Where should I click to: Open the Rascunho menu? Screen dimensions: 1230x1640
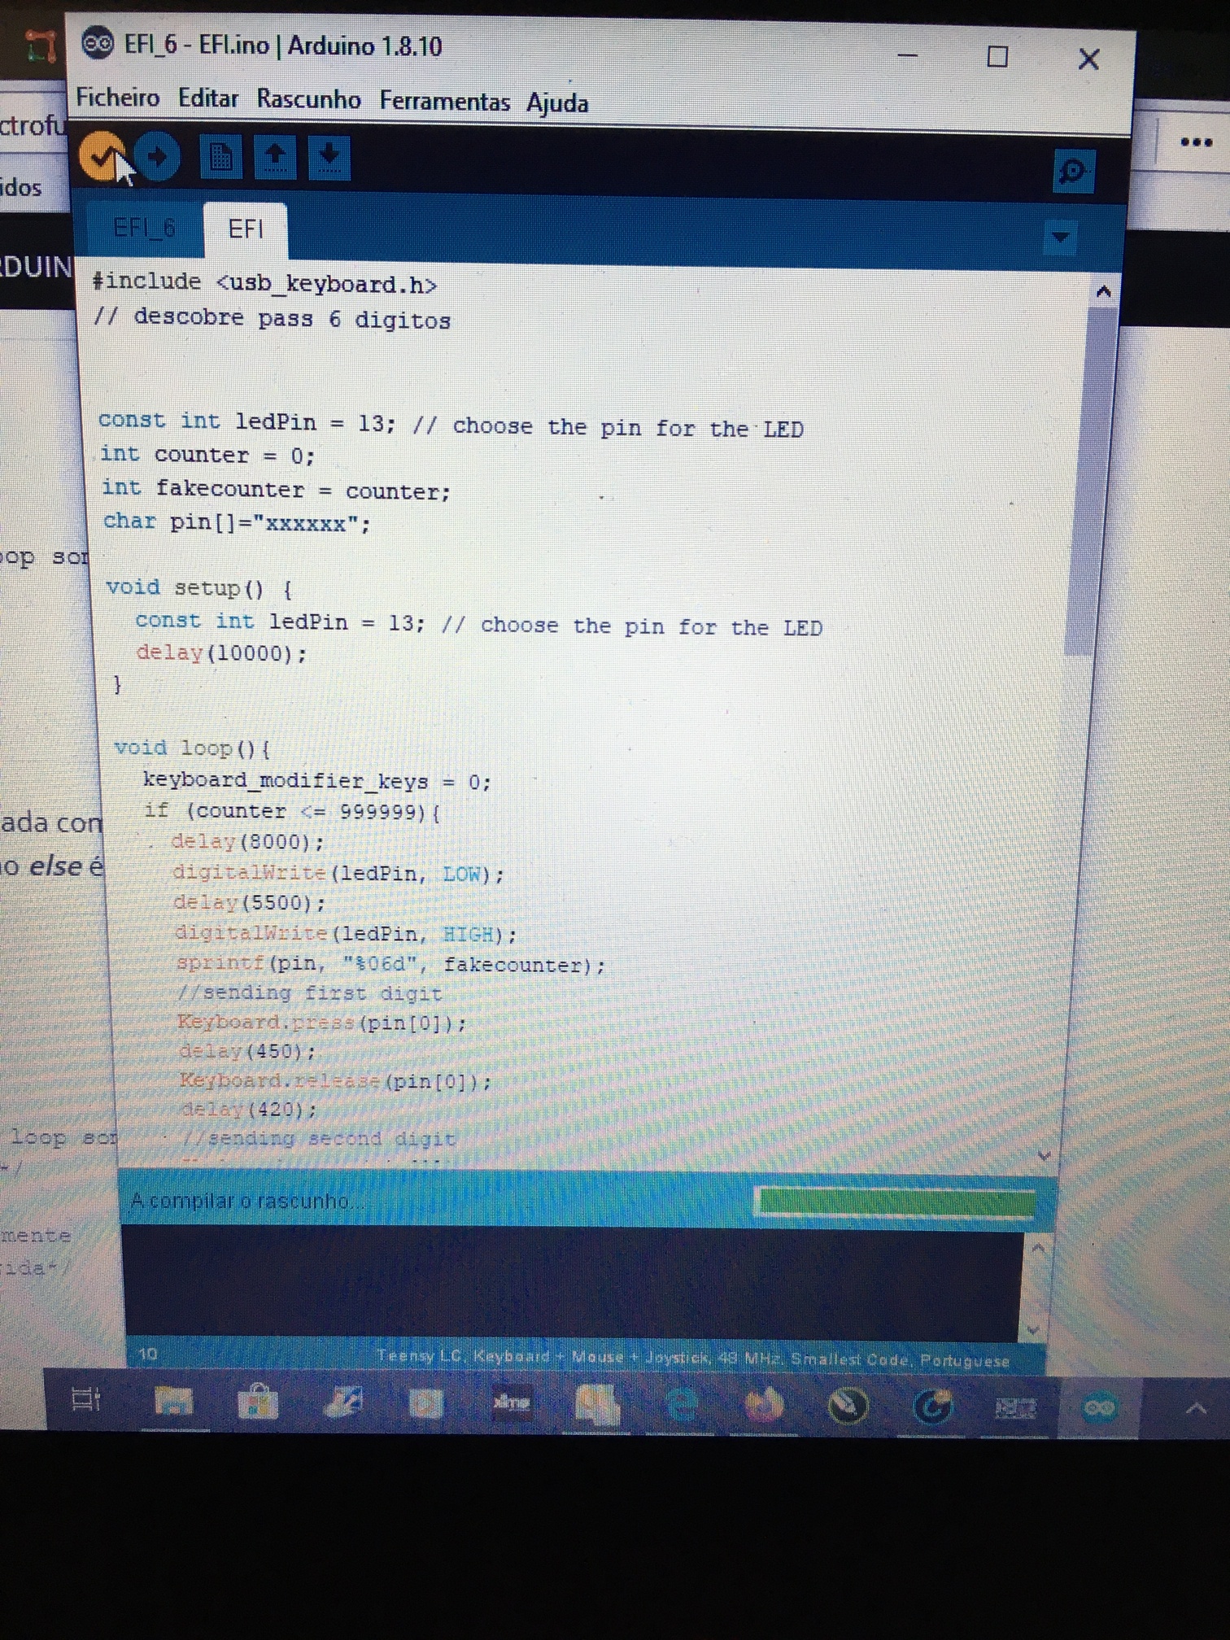pyautogui.click(x=309, y=99)
